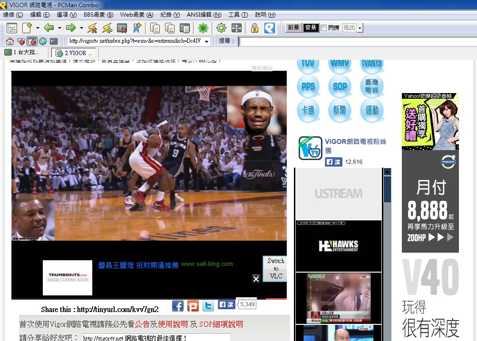Open the 選項 (V) menu
The width and height of the screenshot is (477, 341).
[x=67, y=15]
